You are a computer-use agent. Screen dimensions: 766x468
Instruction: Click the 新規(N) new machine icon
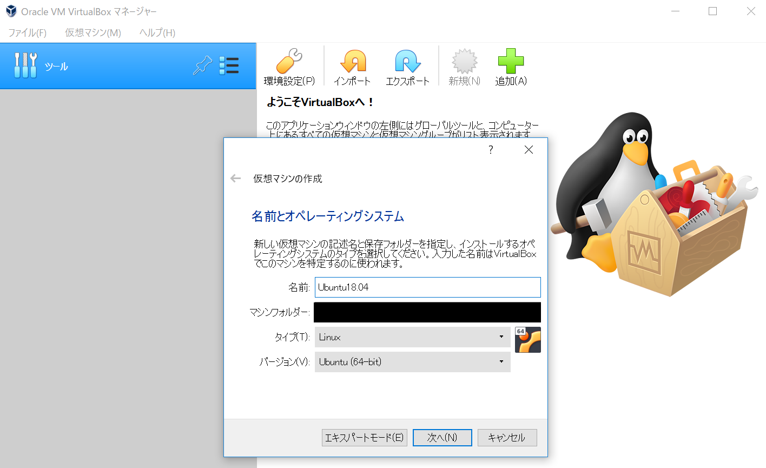[464, 61]
